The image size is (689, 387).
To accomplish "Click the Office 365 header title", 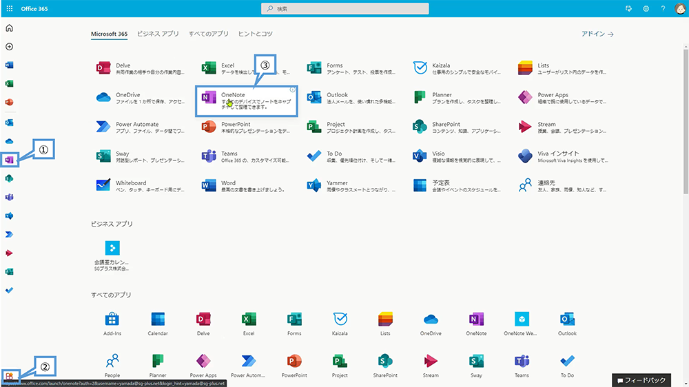I will [x=34, y=9].
